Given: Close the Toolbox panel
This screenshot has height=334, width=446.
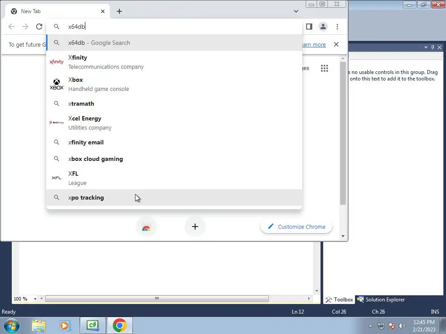Looking at the screenshot, I should click(x=439, y=47).
